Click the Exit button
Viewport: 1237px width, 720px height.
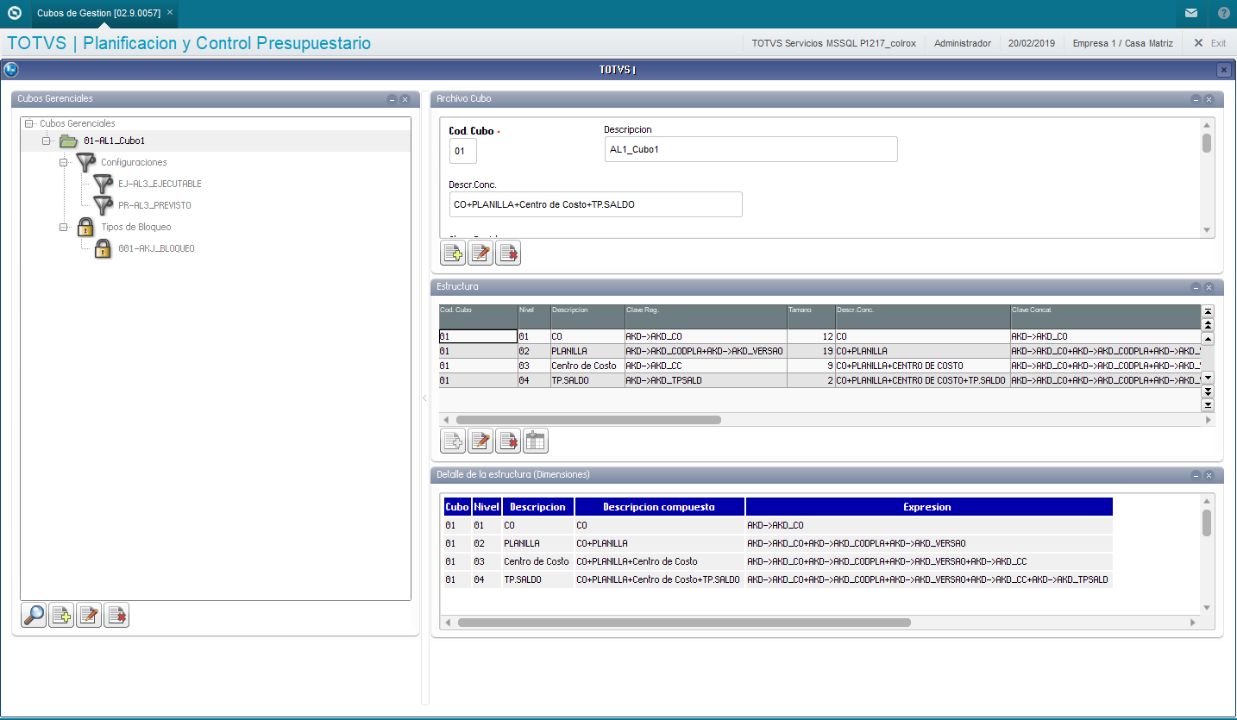[x=1209, y=43]
